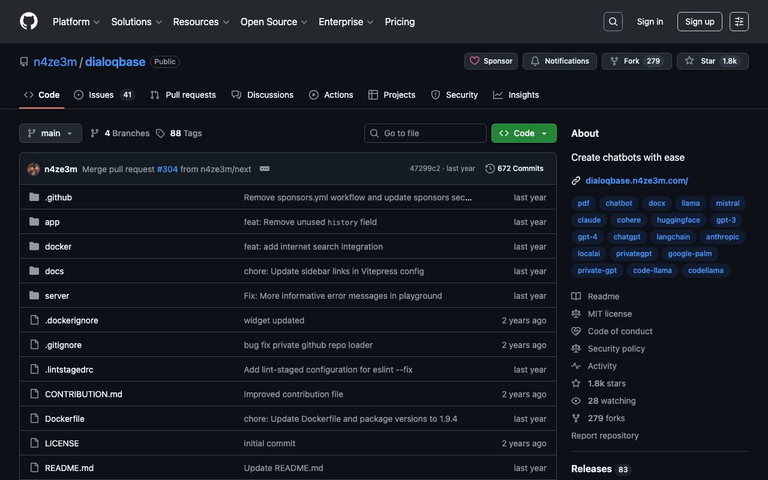
Task: Click the Sponsor heart button
Action: tap(491, 61)
